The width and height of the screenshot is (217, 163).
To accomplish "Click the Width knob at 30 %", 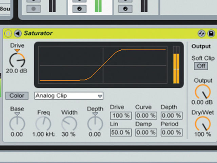I will 69,124.
